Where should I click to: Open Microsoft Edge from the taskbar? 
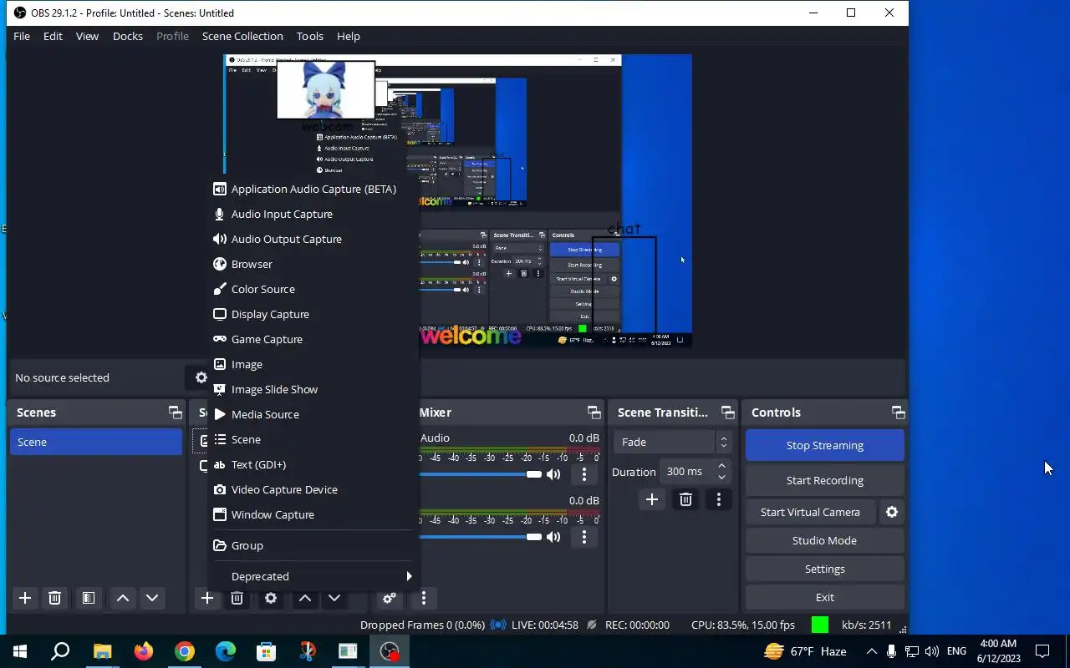click(226, 651)
